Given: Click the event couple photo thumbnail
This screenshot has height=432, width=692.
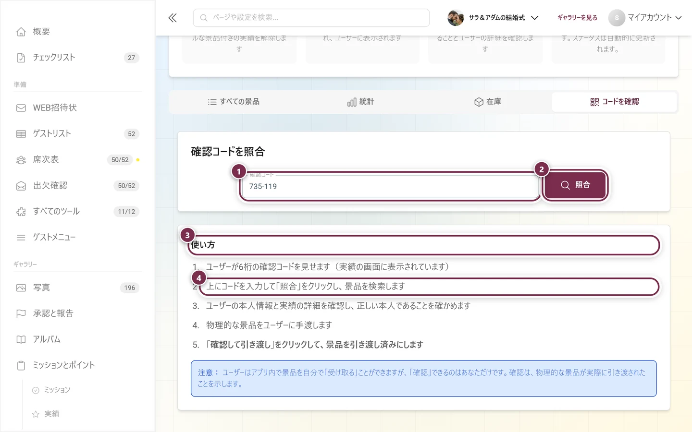Looking at the screenshot, I should click(x=456, y=18).
